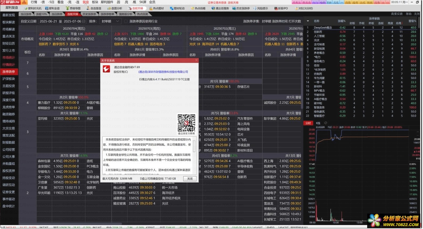Switch to the 历史涨跌停 tab
423x229 pixels.
(x=89, y=14)
